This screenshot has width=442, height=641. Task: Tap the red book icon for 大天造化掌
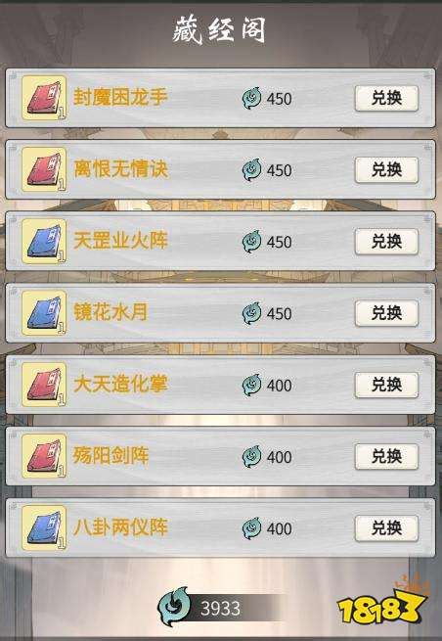coord(44,385)
